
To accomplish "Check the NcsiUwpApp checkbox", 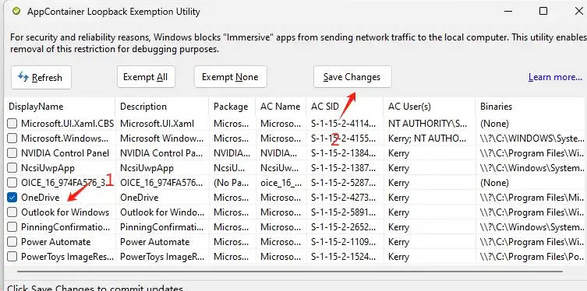I will click(x=12, y=168).
